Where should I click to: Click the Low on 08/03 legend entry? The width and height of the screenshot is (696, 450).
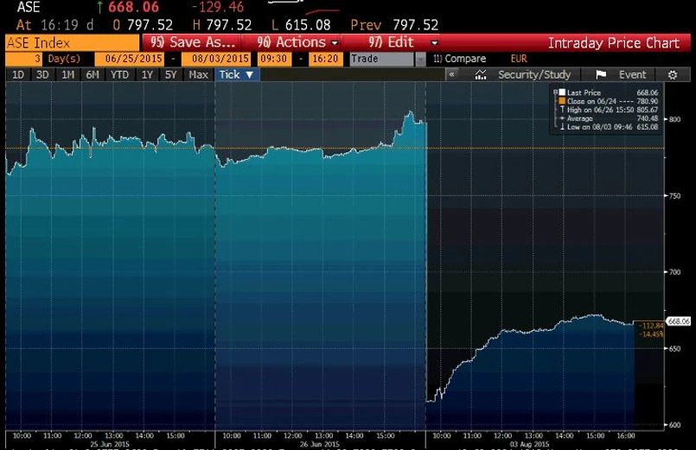[609, 127]
